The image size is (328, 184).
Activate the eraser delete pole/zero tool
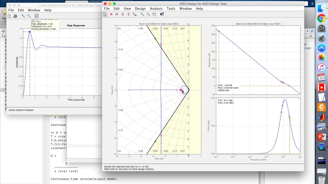135,14
